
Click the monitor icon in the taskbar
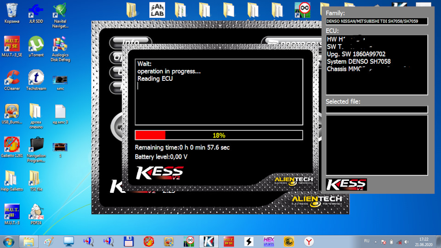tap(68, 242)
